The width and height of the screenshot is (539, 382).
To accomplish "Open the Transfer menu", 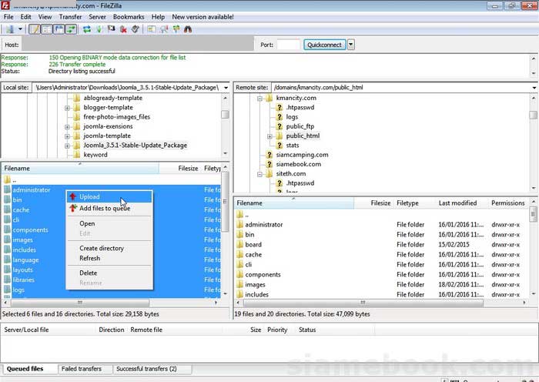I will pyautogui.click(x=71, y=17).
